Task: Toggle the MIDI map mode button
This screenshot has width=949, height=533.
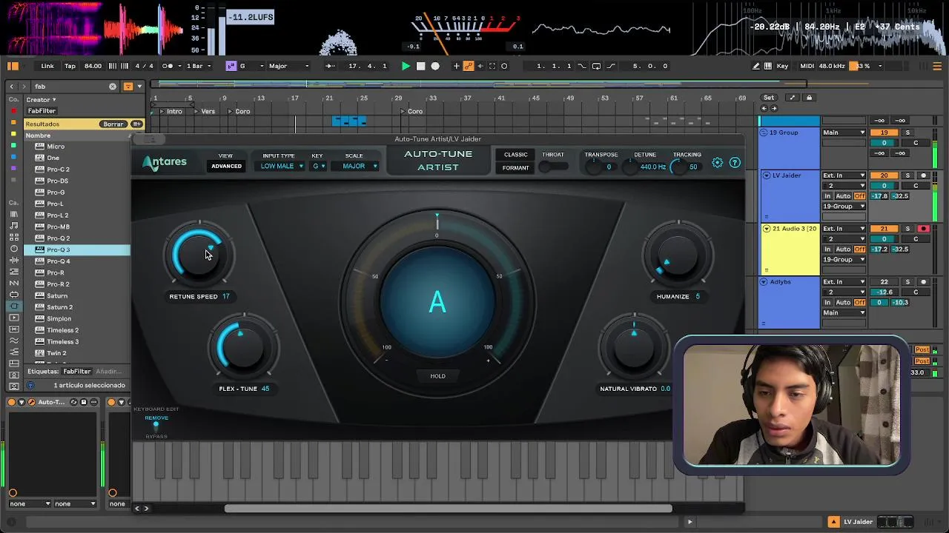Action: tap(807, 66)
